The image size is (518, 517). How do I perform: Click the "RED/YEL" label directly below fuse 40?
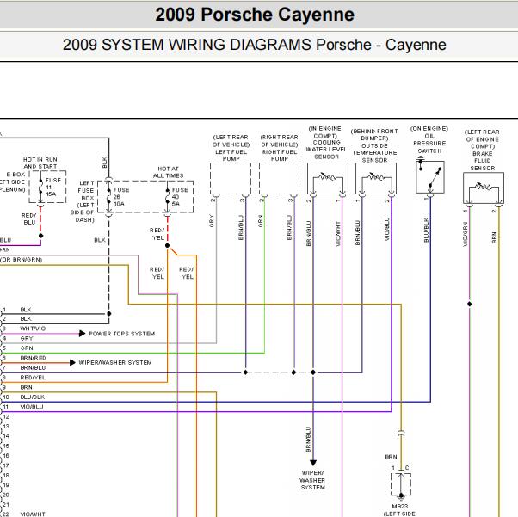157,234
